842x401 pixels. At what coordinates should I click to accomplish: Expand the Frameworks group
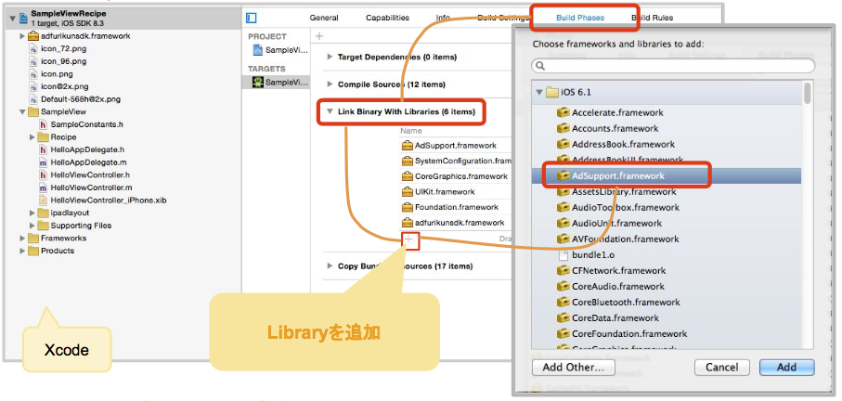22,238
